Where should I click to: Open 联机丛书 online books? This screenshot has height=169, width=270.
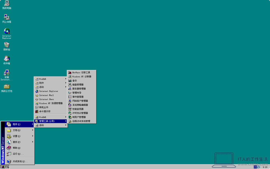tap(51, 107)
